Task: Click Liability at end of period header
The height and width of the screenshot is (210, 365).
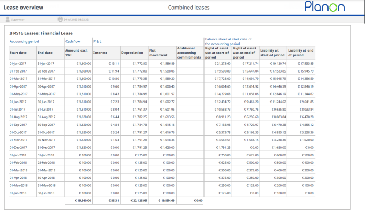Action: [x=301, y=53]
